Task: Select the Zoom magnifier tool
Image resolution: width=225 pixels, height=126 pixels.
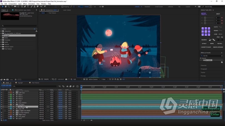Action: pos(9,7)
